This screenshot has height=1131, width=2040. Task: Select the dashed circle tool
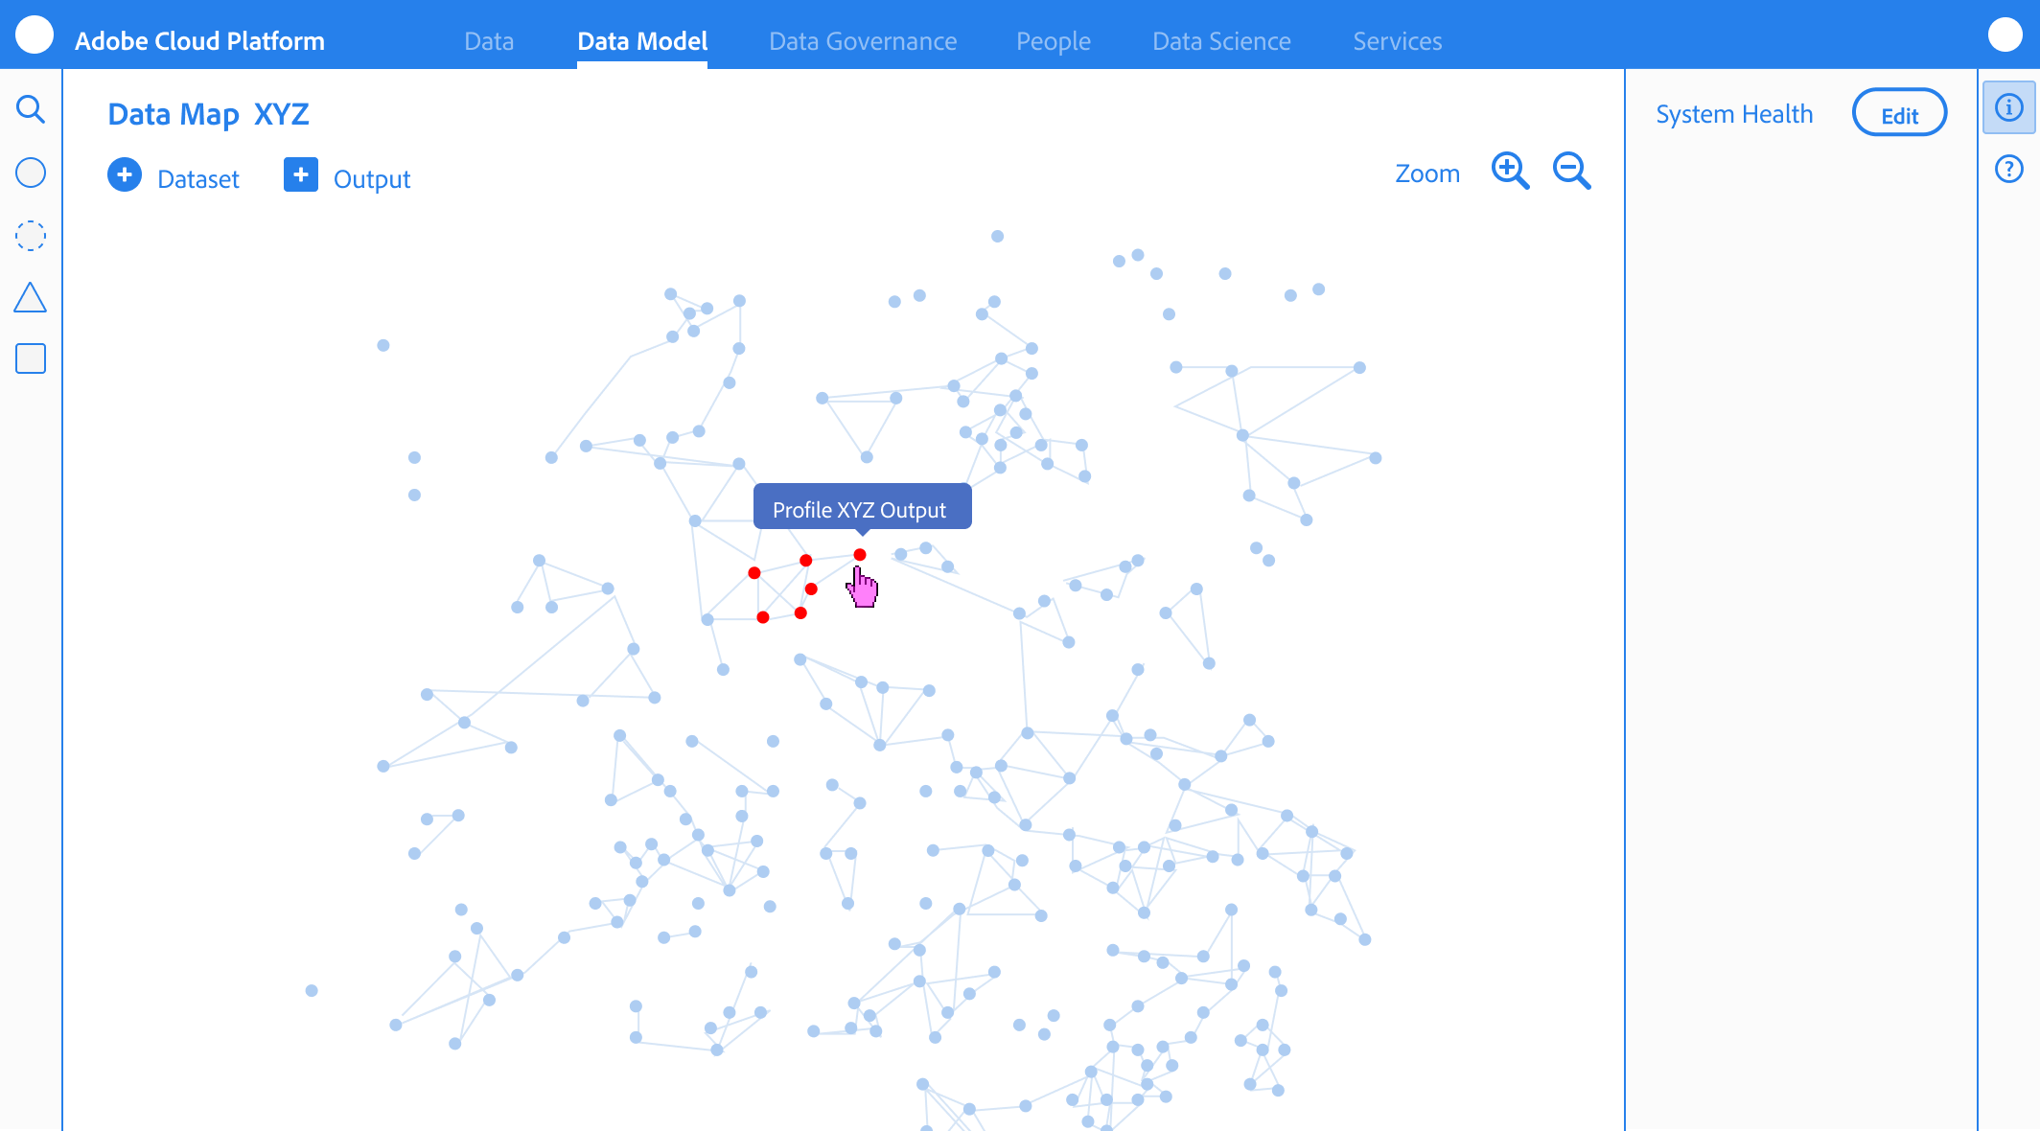pyautogui.click(x=31, y=236)
